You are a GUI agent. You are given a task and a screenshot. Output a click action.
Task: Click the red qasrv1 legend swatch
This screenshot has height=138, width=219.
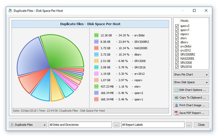[x=96, y=99]
